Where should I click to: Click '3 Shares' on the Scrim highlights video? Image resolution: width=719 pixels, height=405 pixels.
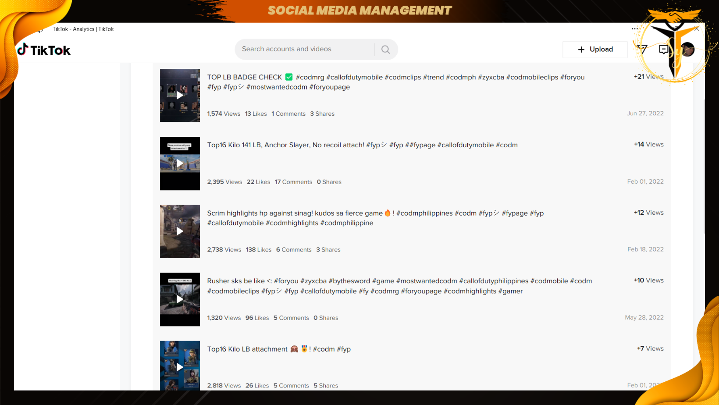(328, 250)
